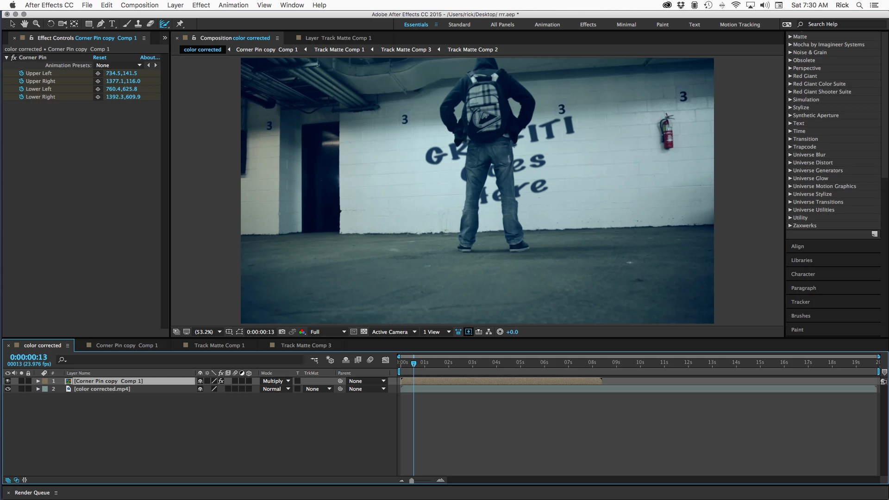Select the Pen tool

(100, 24)
